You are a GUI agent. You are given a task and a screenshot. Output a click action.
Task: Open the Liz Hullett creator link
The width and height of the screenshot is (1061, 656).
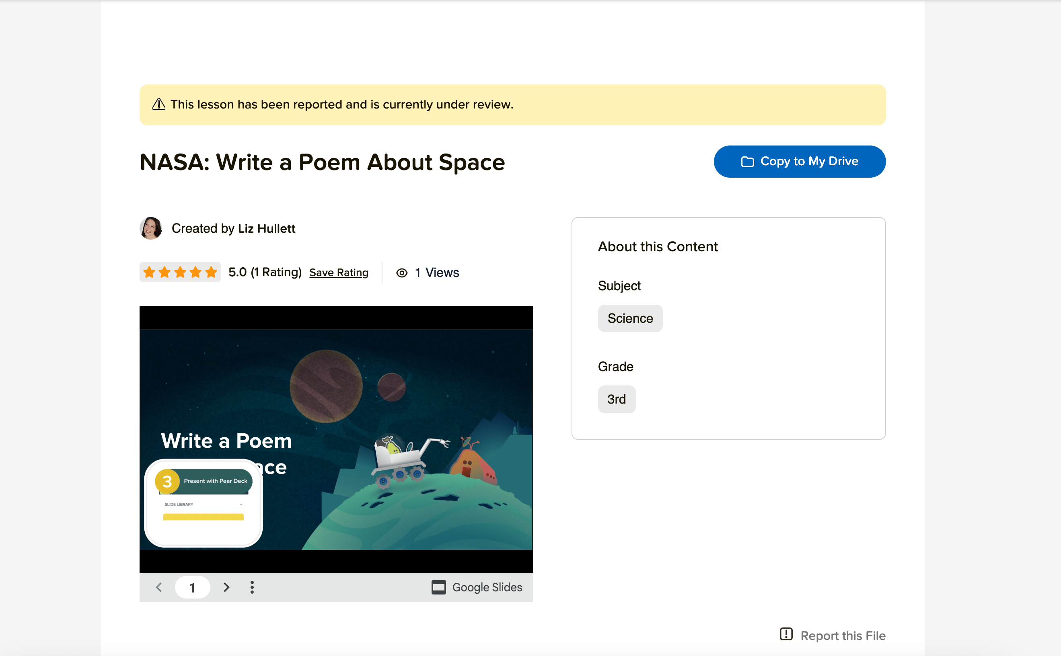point(267,229)
